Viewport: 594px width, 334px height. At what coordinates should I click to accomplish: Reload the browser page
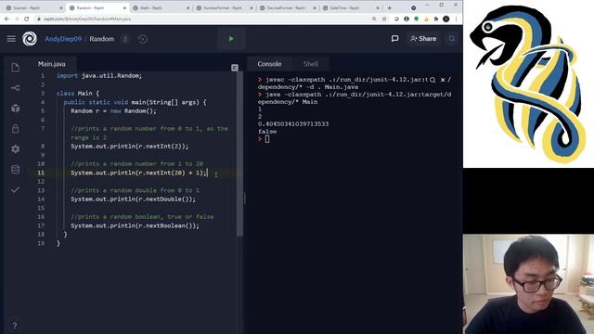click(27, 19)
